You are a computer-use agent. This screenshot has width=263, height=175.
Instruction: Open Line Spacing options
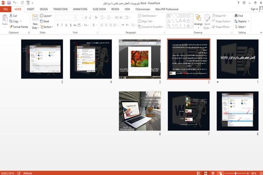coord(128,18)
